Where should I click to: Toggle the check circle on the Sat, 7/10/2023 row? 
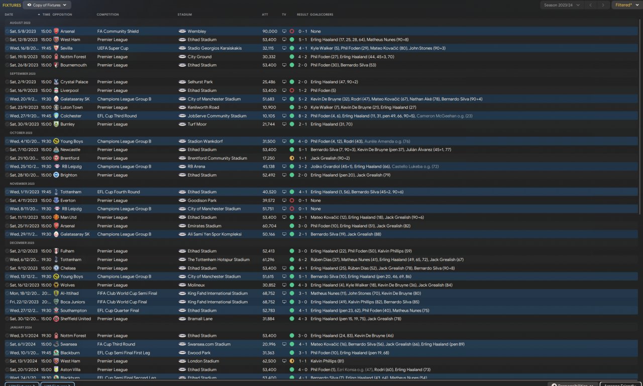click(x=7, y=150)
